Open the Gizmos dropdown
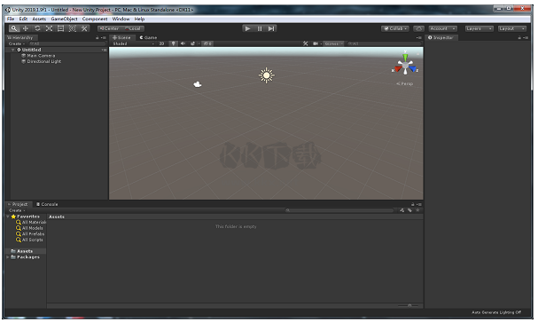The height and width of the screenshot is (323, 538). [333, 43]
